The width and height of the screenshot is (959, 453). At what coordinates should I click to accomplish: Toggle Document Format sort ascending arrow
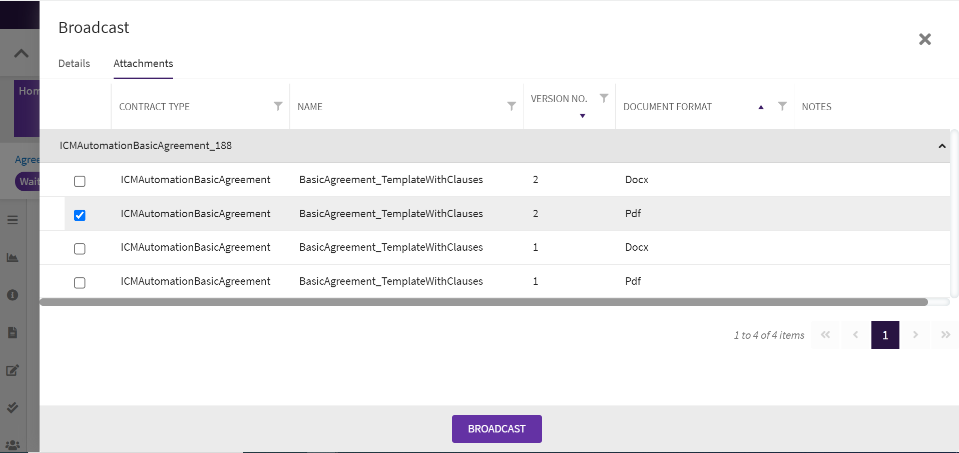coord(761,107)
